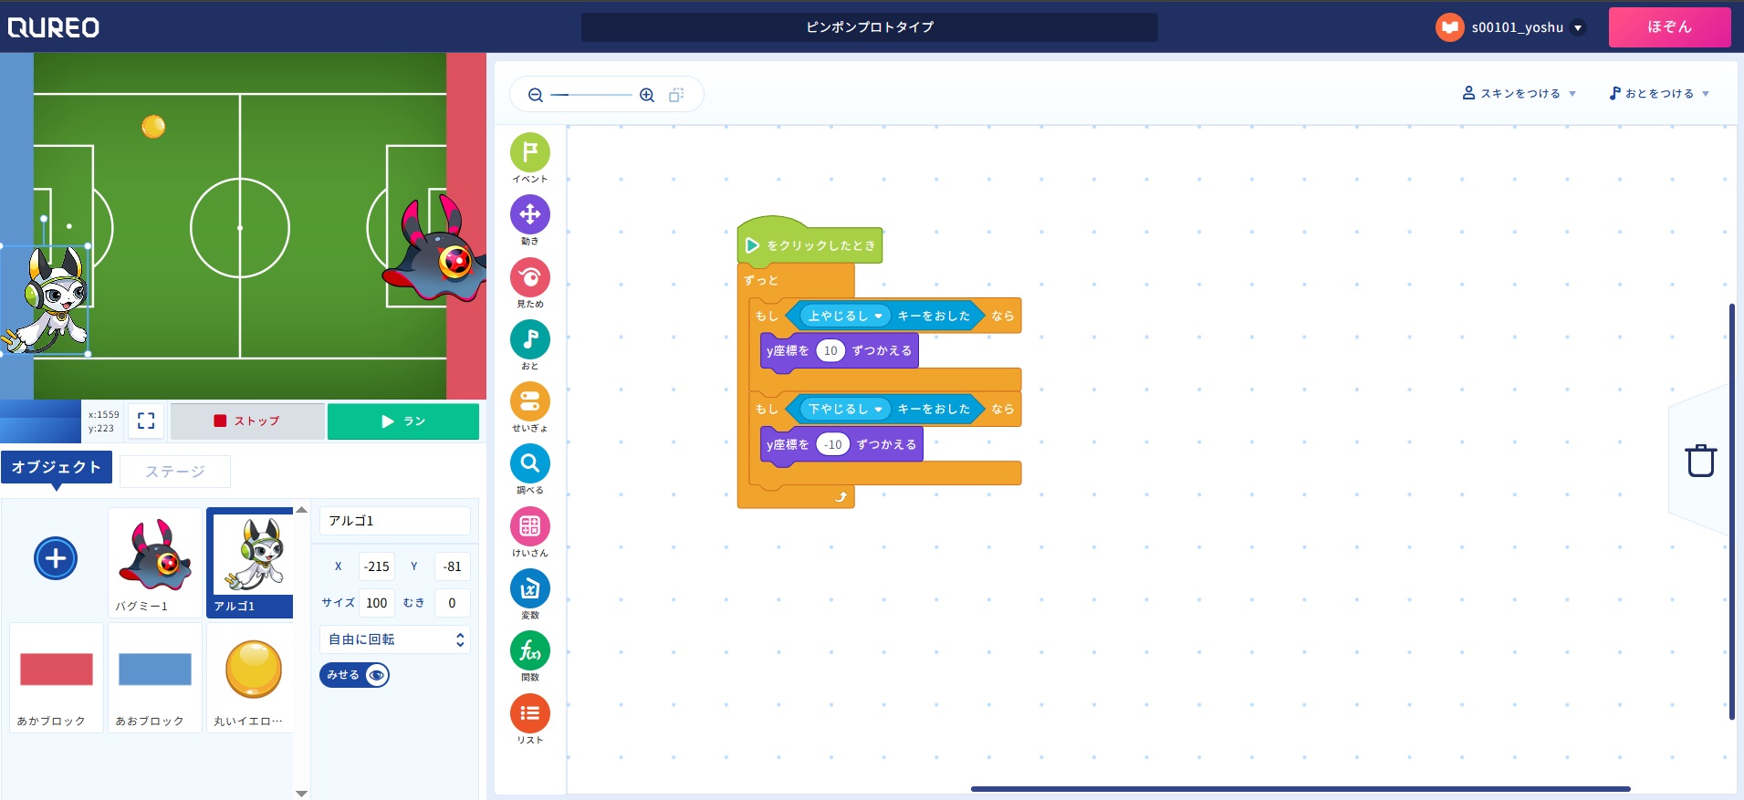Viewport: 1744px width, 800px height.
Task: Open the 動き (Motion) block category
Action: (529, 215)
